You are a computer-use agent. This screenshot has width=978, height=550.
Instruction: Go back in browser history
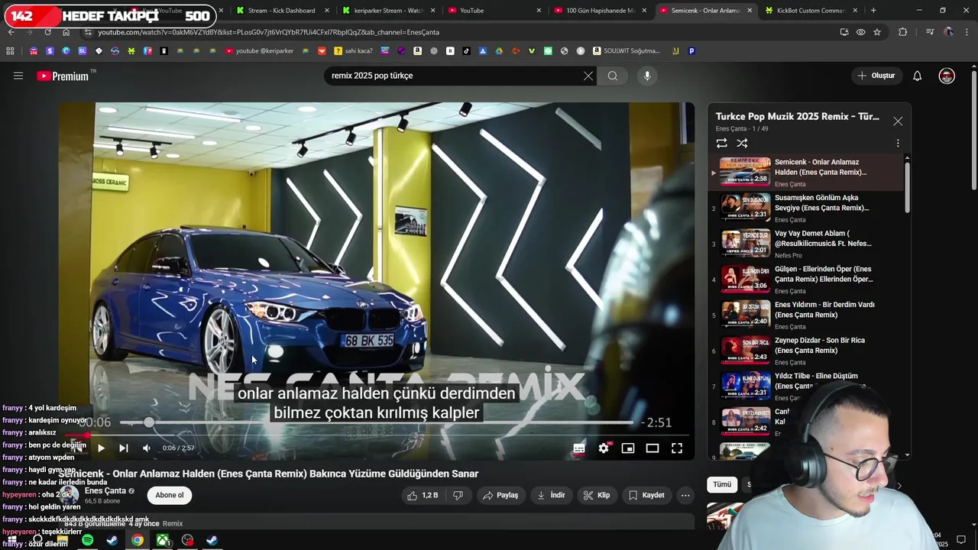coord(11,32)
